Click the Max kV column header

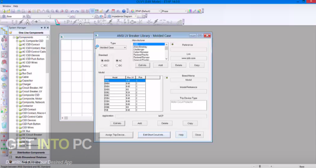click(x=130, y=78)
